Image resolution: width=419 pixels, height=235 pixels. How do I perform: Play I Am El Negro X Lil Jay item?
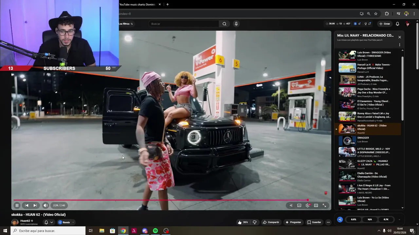click(x=368, y=189)
